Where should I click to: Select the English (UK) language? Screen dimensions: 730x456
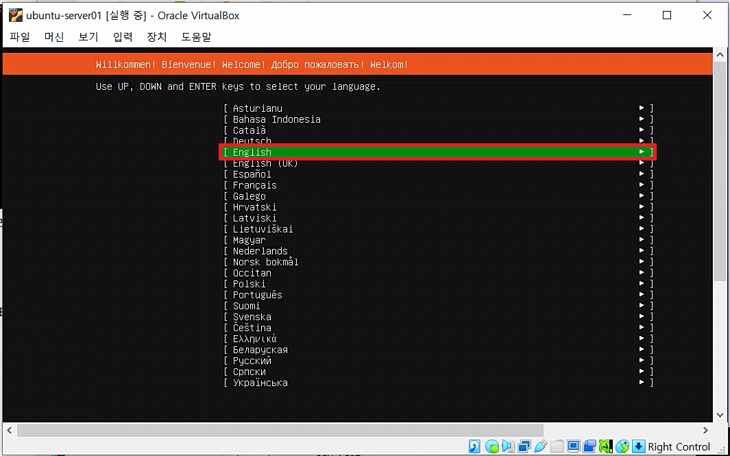click(437, 163)
